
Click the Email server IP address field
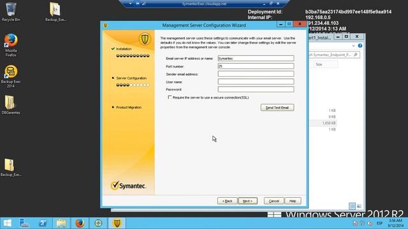pos(256,59)
